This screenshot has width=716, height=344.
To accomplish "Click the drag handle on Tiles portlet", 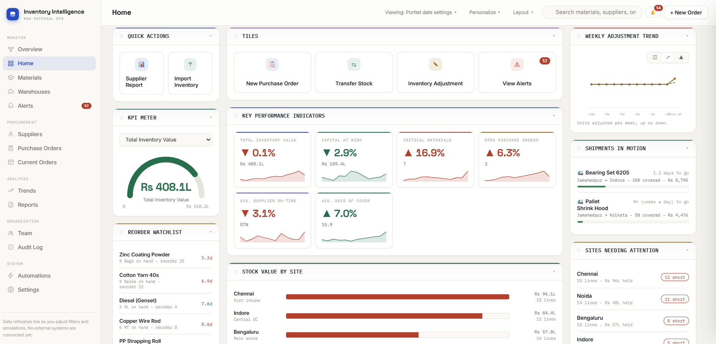I will pyautogui.click(x=236, y=36).
